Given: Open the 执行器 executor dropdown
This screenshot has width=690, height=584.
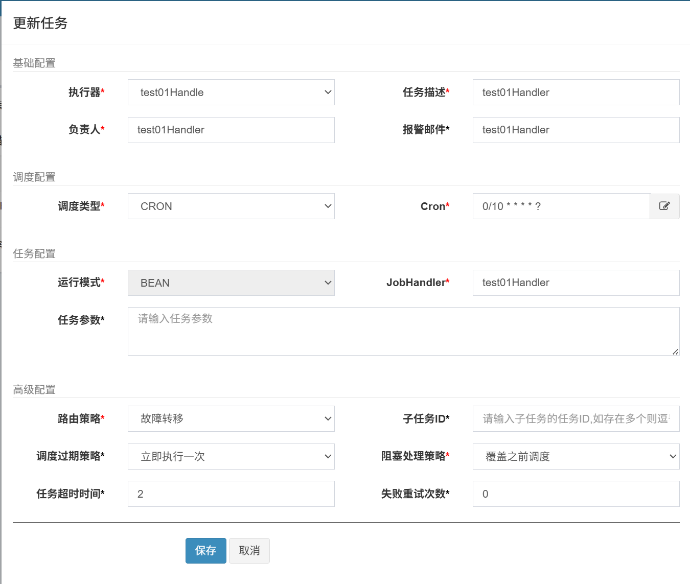Looking at the screenshot, I should [x=231, y=92].
